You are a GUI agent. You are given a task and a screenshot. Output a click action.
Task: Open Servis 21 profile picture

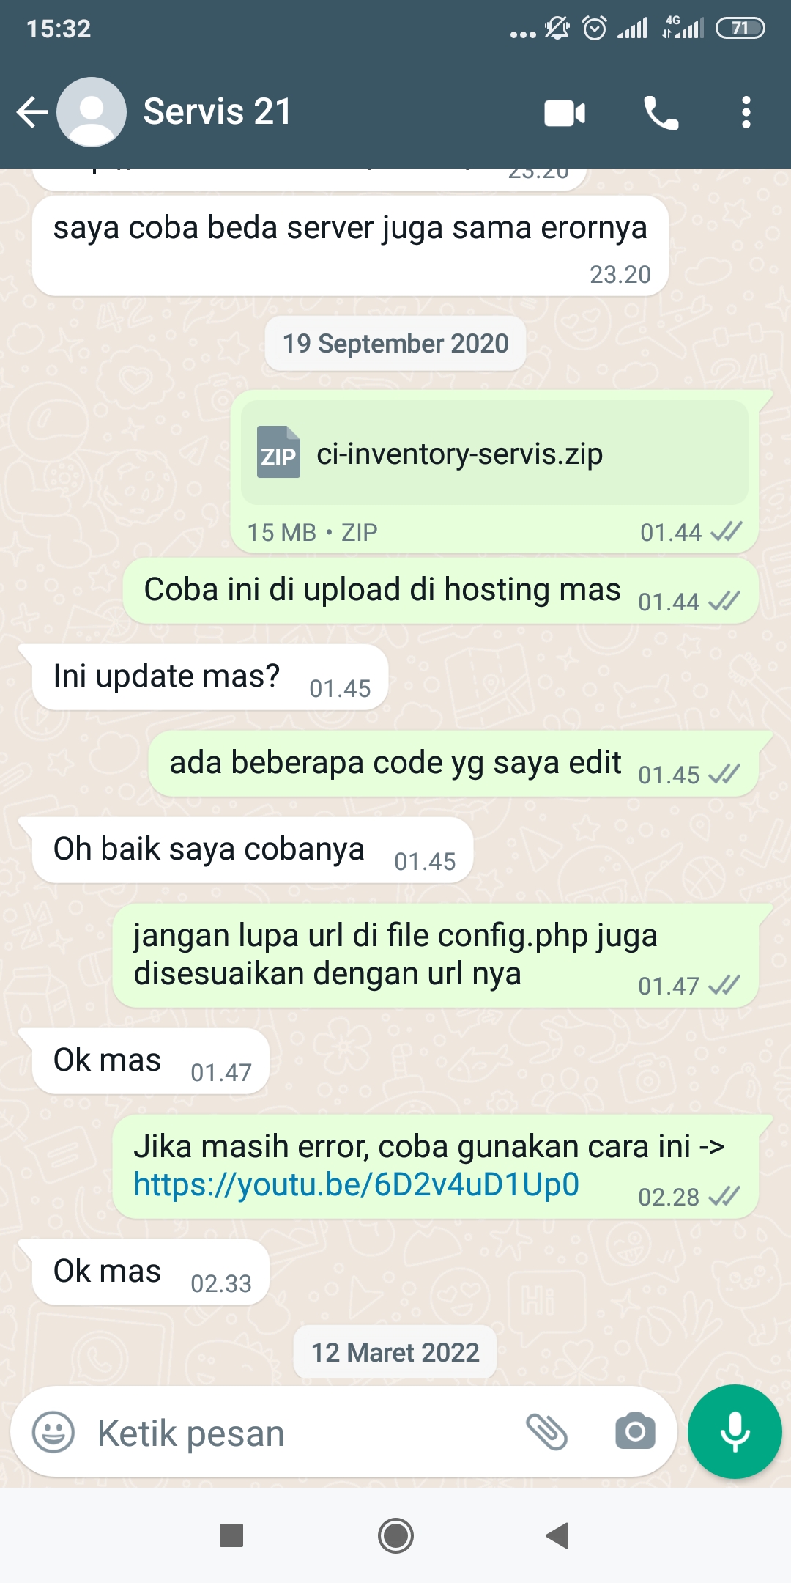92,112
